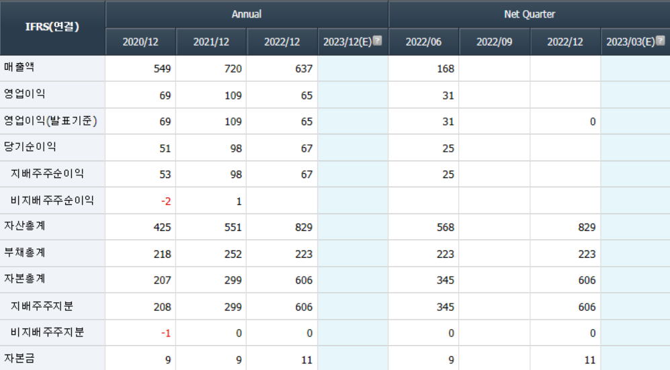Click the 자산총계 value 551
This screenshot has height=370, width=670.
tap(233, 228)
